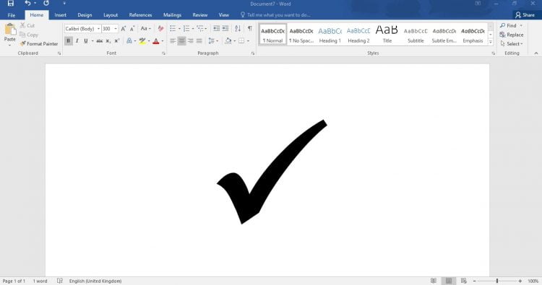Toggle Show/Hide paragraph marks
This screenshot has height=285, width=542.
click(x=249, y=29)
